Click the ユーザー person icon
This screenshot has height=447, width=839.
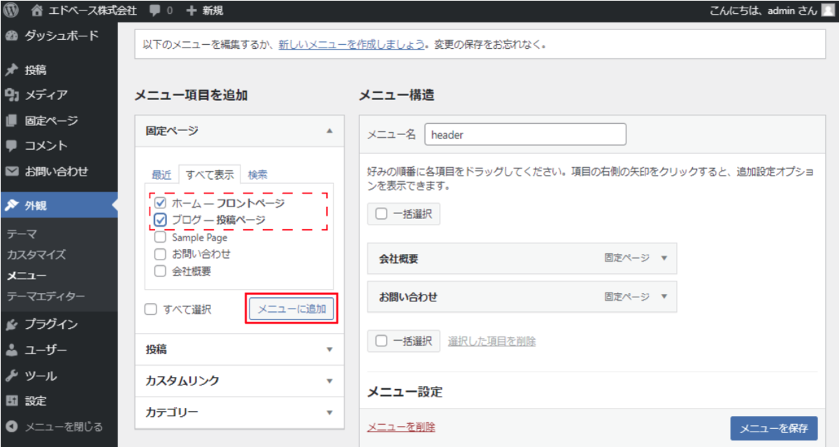[11, 350]
